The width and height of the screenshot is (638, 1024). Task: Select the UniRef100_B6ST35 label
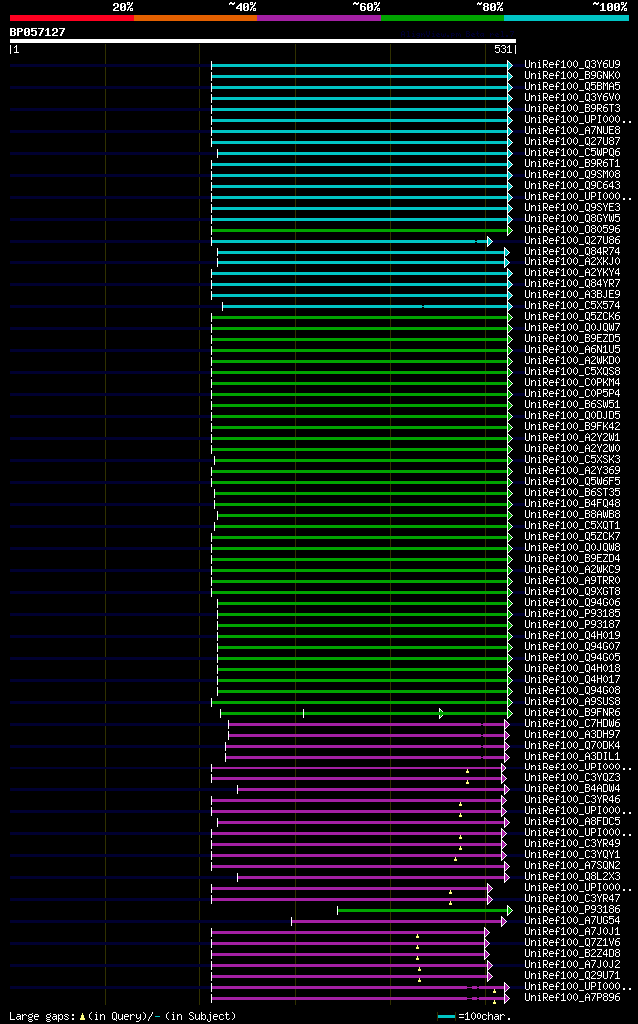click(x=573, y=493)
